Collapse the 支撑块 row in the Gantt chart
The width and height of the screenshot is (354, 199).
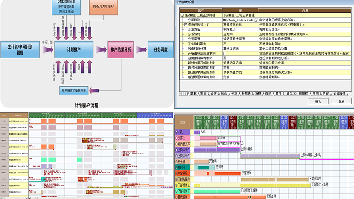tap(177, 138)
